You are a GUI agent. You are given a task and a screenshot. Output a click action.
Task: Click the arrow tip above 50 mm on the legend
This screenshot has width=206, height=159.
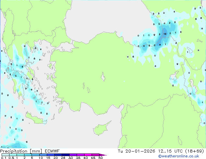point(103,155)
